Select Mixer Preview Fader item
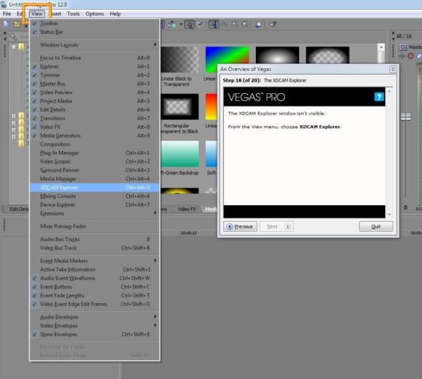The image size is (422, 379). 94,226
